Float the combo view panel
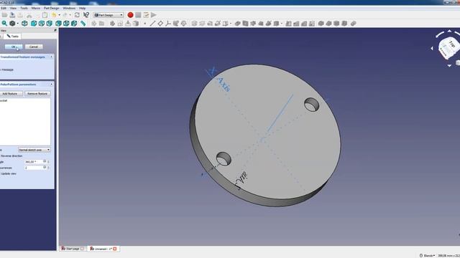 pyautogui.click(x=55, y=30)
